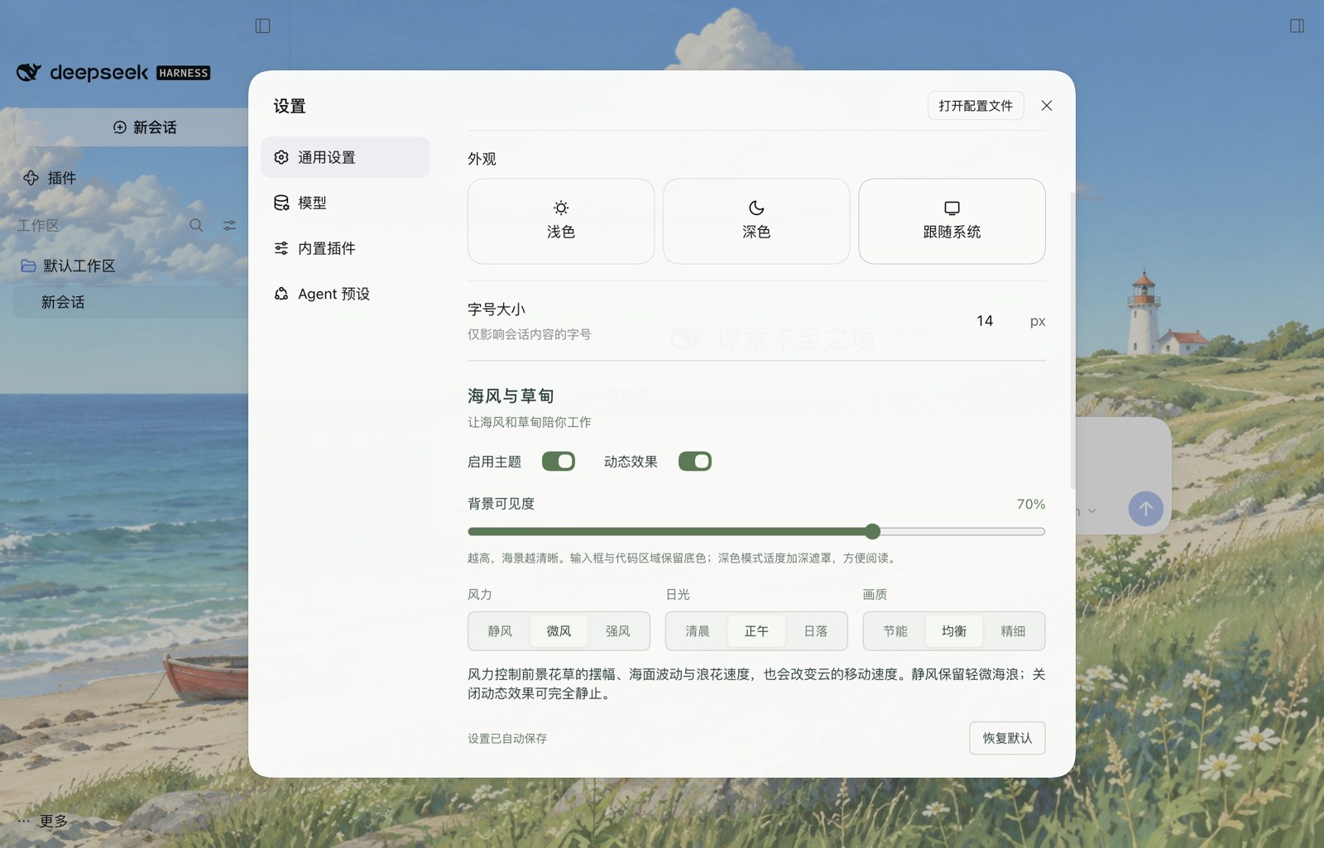Turn off the 启用主题 switch

click(559, 461)
